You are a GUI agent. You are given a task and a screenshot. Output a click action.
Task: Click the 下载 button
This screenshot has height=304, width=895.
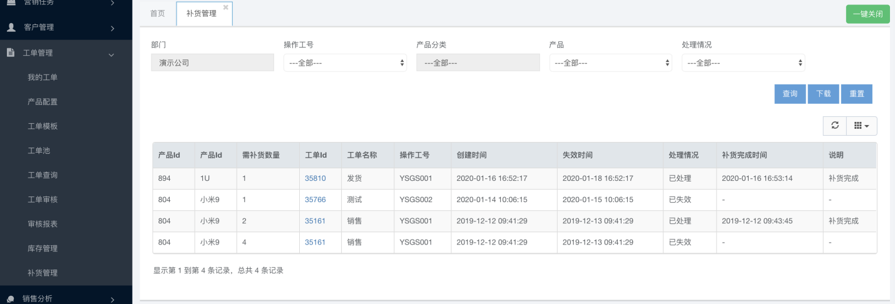coord(823,94)
